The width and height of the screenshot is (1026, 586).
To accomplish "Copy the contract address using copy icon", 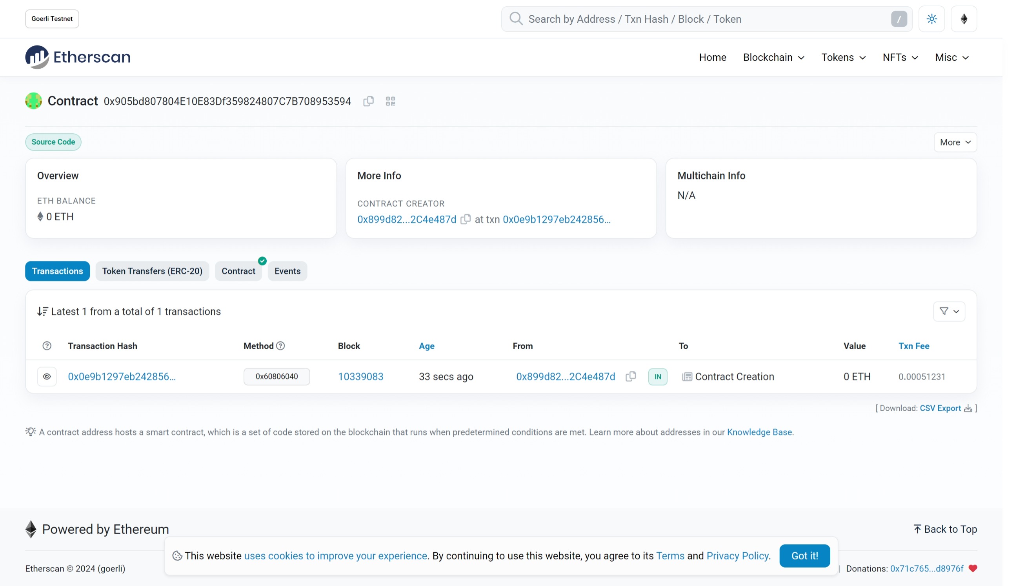I will [368, 101].
